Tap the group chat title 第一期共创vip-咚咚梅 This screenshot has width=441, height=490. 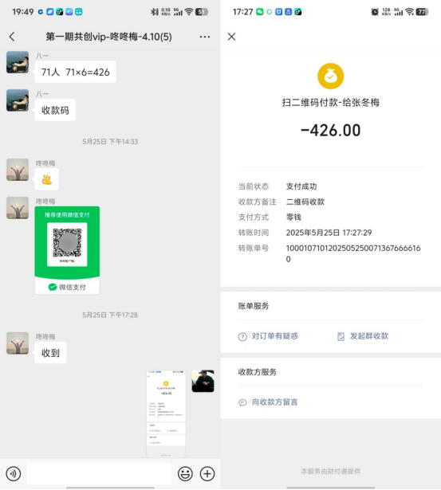[x=108, y=37]
